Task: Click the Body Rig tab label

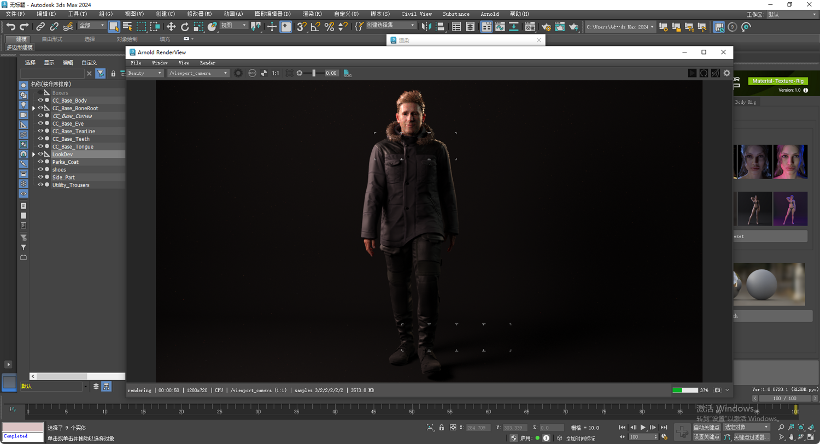Action: (746, 102)
